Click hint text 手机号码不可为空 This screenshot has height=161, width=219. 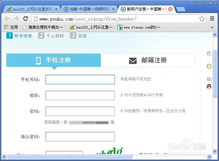(x=135, y=79)
